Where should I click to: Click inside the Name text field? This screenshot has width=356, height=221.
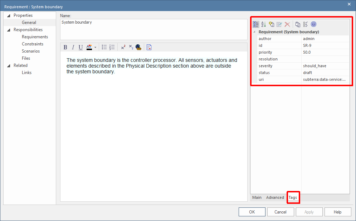(x=153, y=29)
